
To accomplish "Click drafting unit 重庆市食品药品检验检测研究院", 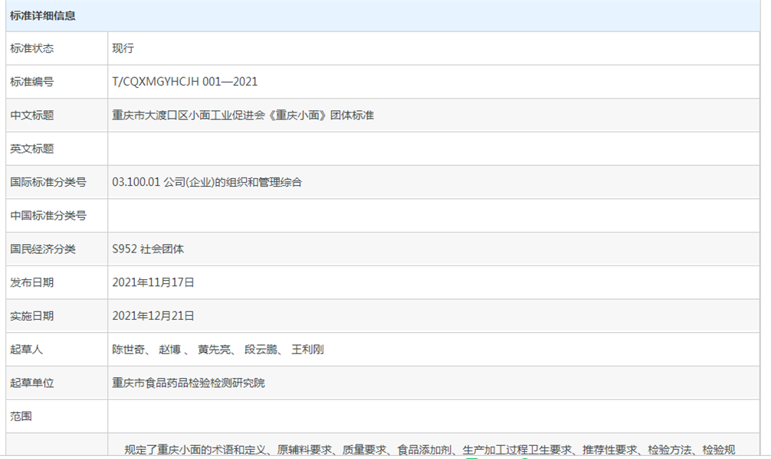I will point(189,382).
